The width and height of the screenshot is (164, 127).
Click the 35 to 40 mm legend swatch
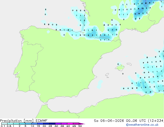[64, 124]
